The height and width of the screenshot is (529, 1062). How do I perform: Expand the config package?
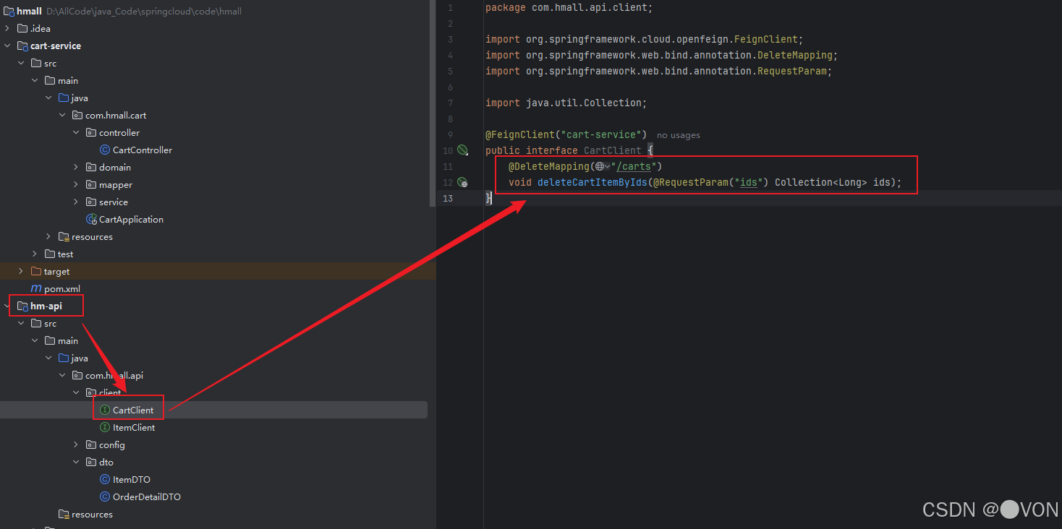click(76, 444)
